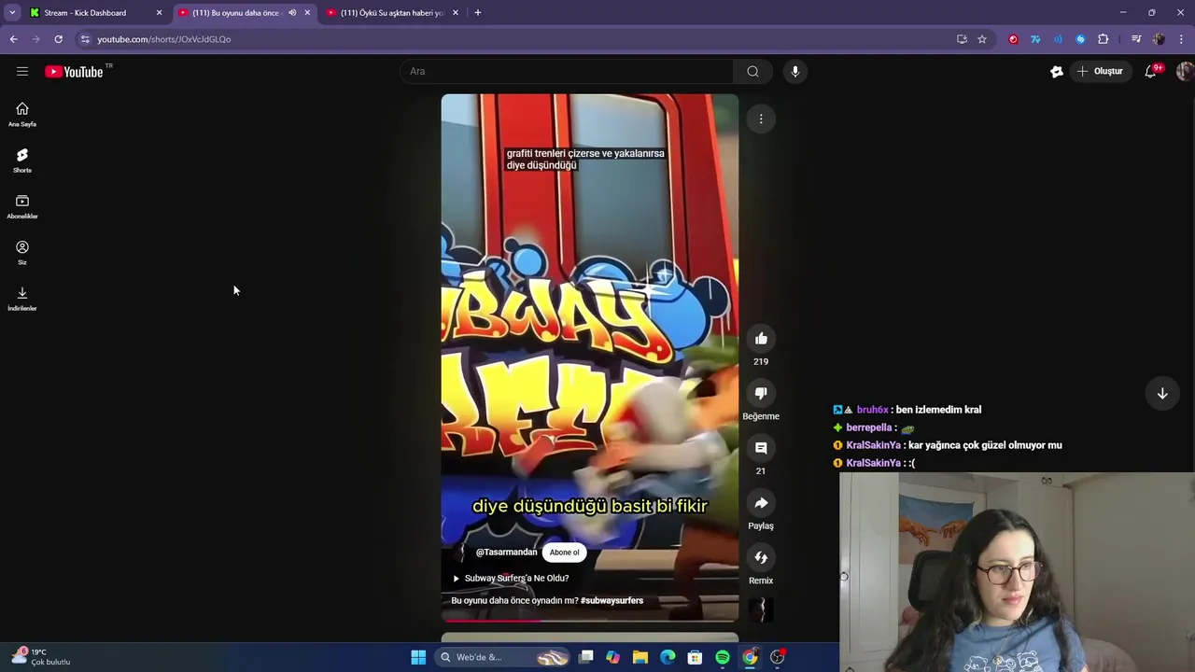Reload the current page
Screen dimensions: 1195x672
(x=58, y=39)
